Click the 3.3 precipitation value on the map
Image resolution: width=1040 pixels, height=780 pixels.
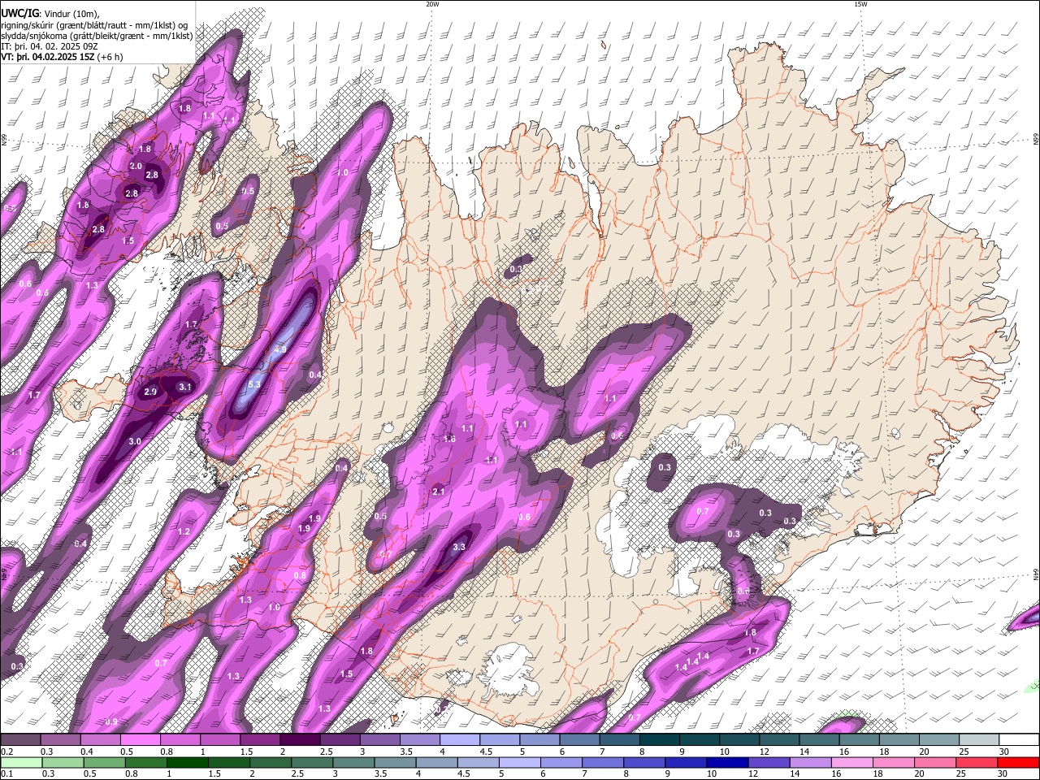(459, 547)
